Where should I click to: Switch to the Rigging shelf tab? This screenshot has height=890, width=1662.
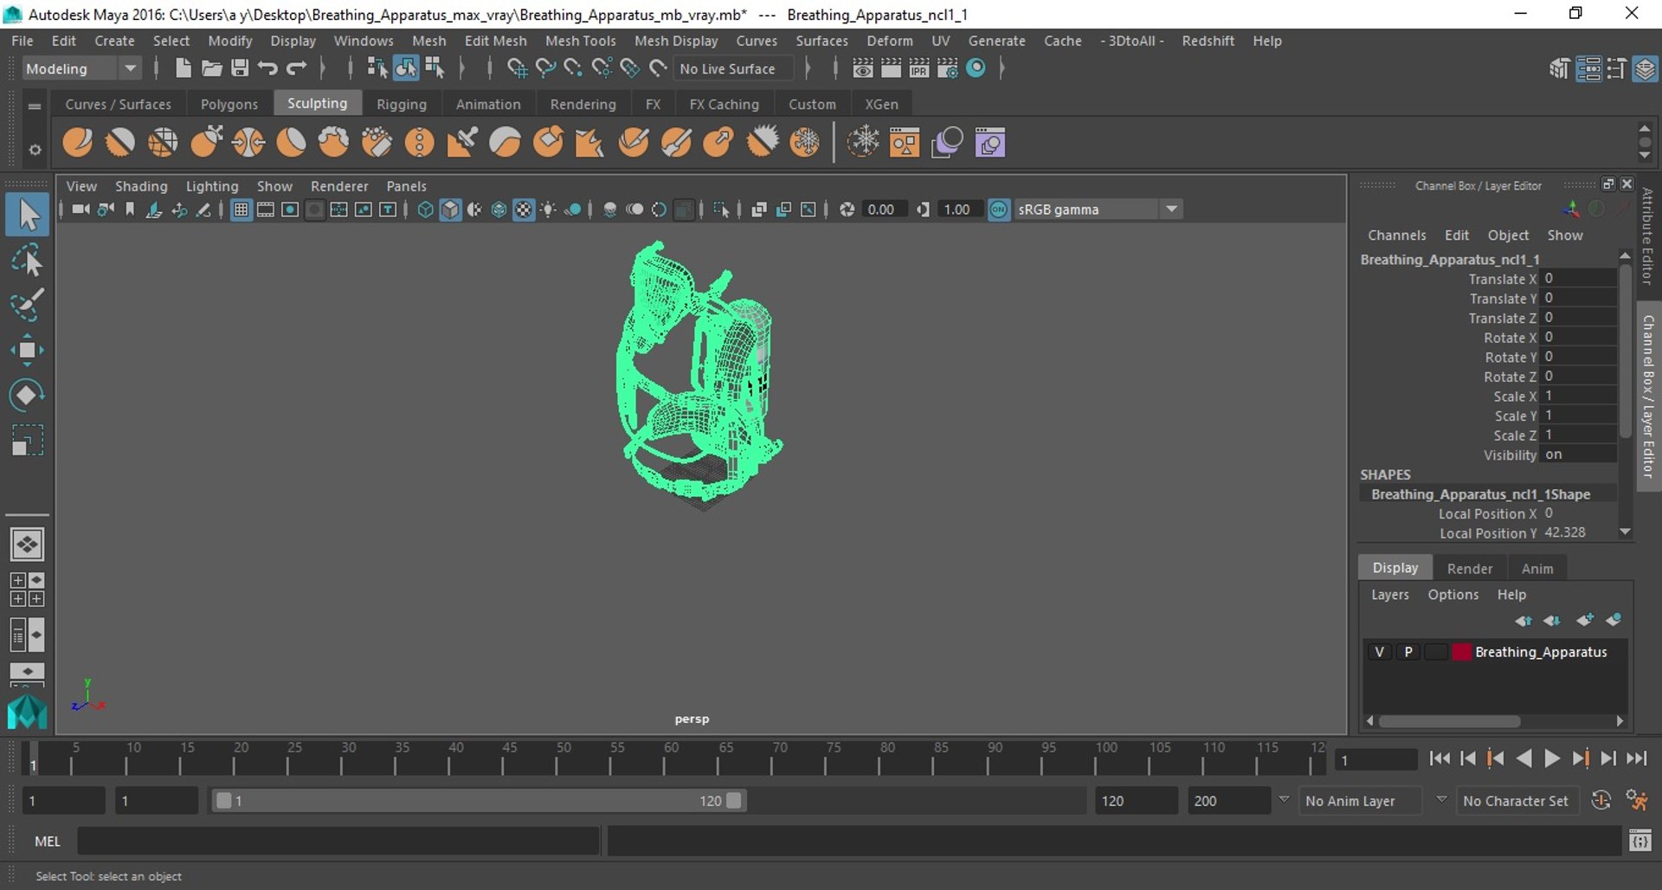coord(402,104)
